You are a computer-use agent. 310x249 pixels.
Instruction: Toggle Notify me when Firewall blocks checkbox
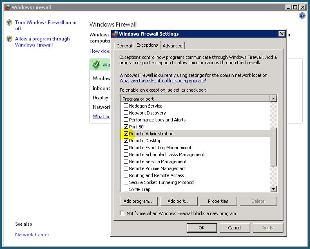123,213
